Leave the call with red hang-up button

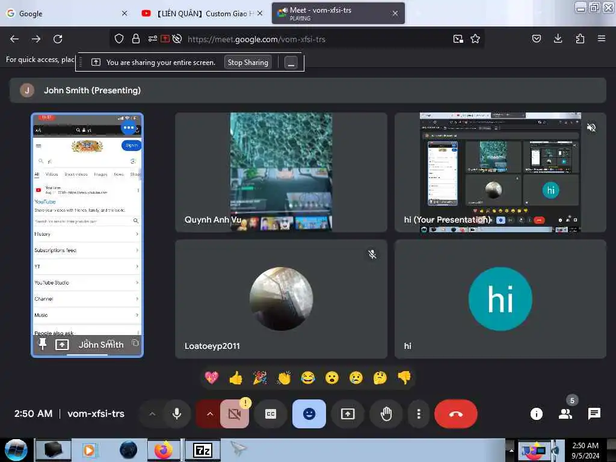coord(456,414)
